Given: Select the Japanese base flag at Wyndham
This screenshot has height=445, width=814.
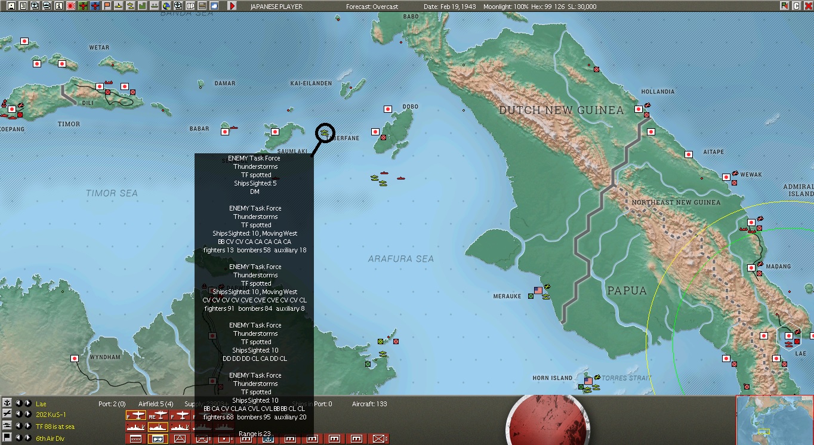Looking at the screenshot, I should [75, 359].
